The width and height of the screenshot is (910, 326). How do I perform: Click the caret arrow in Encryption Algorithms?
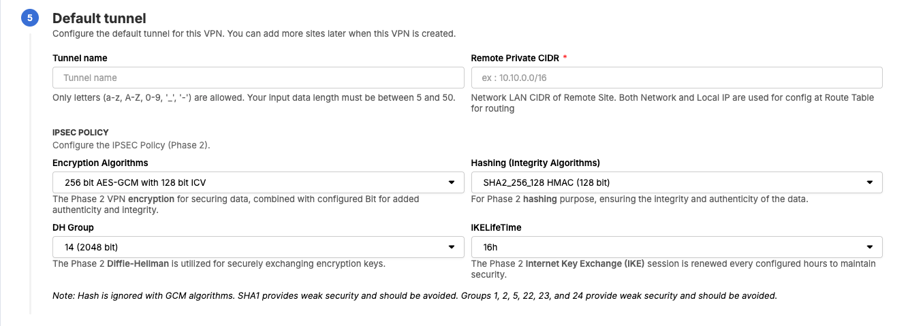tap(452, 182)
